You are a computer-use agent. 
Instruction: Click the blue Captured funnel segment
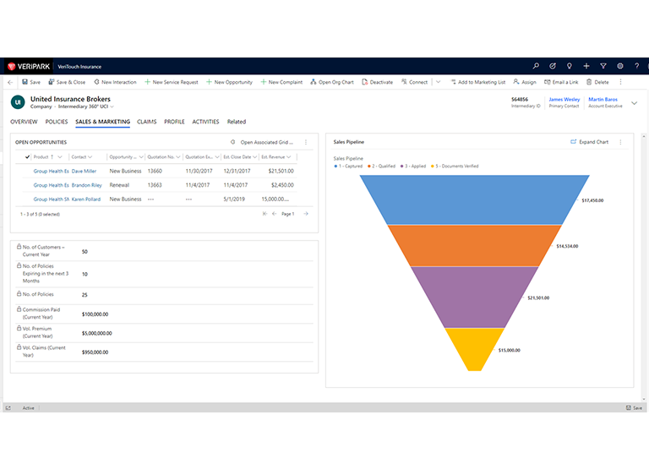(474, 199)
